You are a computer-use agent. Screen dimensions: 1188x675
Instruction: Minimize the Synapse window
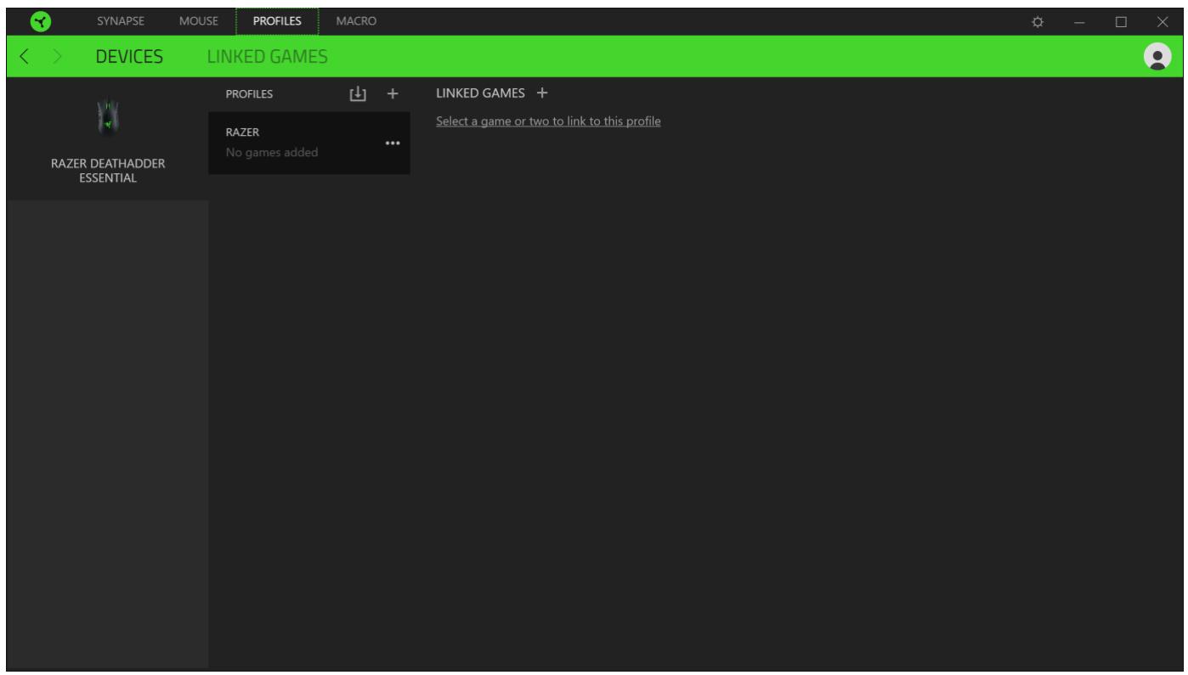1079,20
